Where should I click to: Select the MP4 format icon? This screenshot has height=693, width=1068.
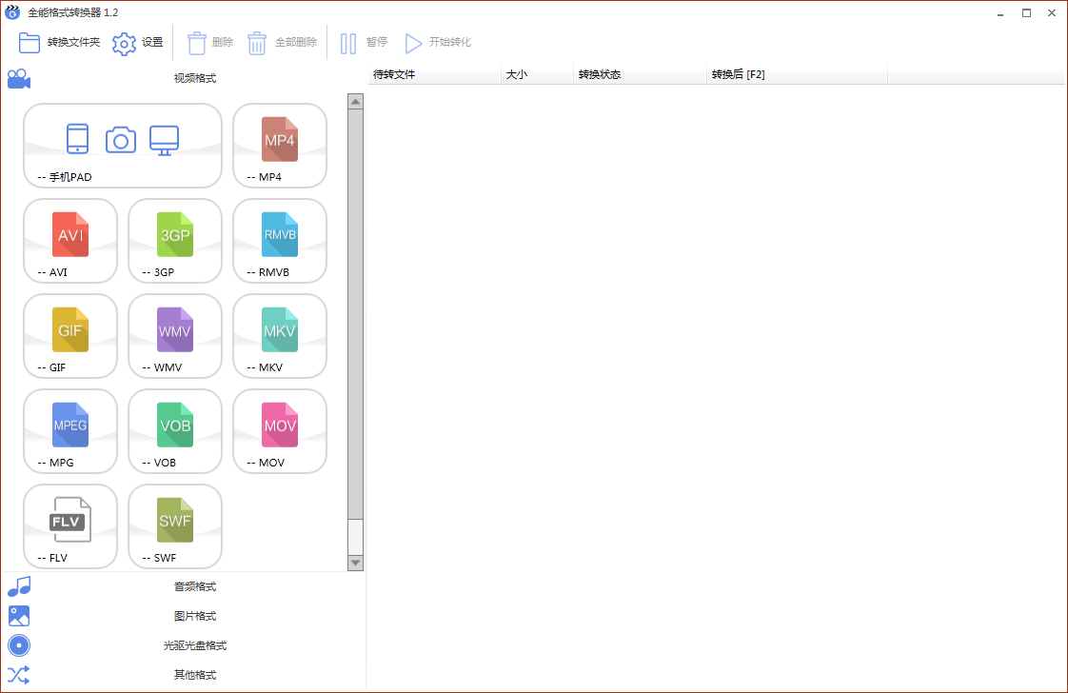tap(279, 144)
